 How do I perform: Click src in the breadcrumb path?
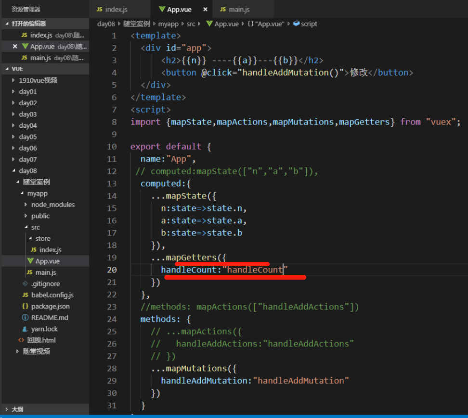[191, 24]
